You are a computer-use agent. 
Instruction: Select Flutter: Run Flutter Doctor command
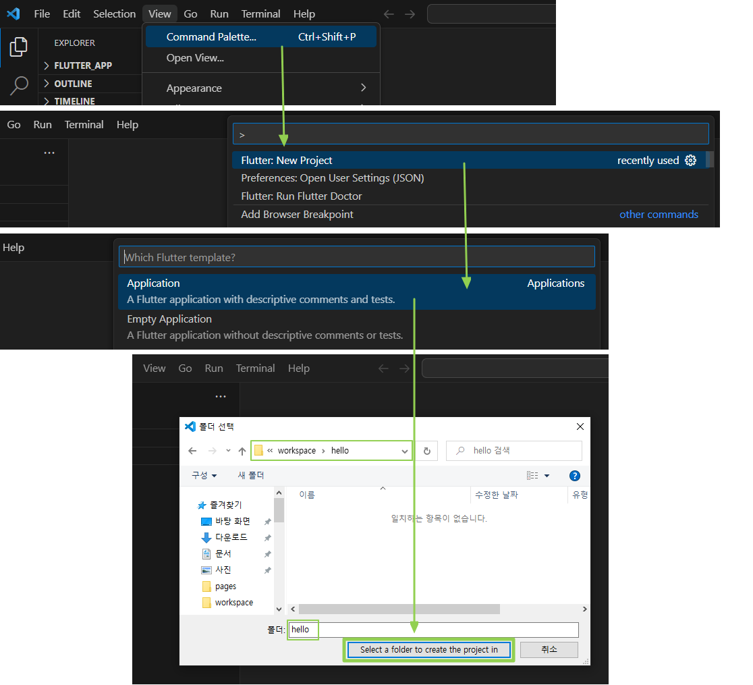click(x=470, y=196)
